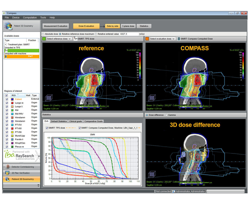The height and width of the screenshot is (204, 250).
Task: Select the Side by side view button
Action: click(112, 26)
